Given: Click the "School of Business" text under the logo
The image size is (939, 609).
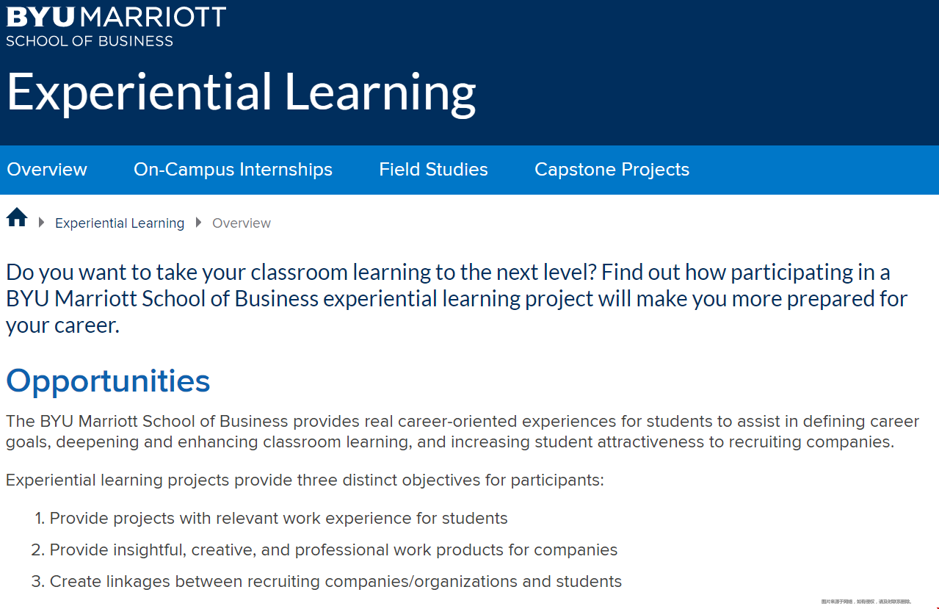Looking at the screenshot, I should click(90, 41).
